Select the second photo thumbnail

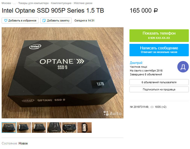click(x=24, y=128)
